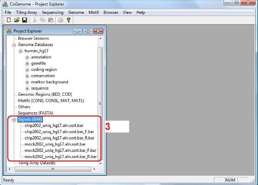
Task: Click the Help question mark icon
Action: tap(69, 20)
